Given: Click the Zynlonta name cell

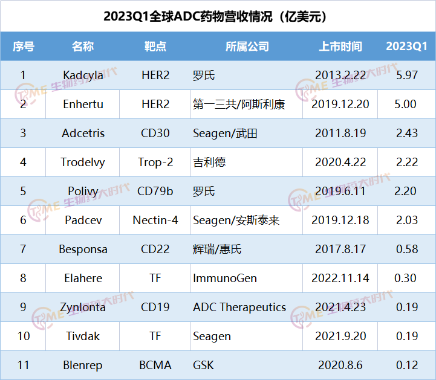Looking at the screenshot, I should (83, 308).
